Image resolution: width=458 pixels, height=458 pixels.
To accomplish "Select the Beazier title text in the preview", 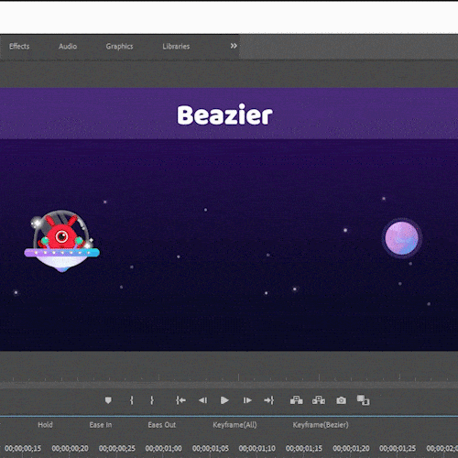I will tap(224, 114).
